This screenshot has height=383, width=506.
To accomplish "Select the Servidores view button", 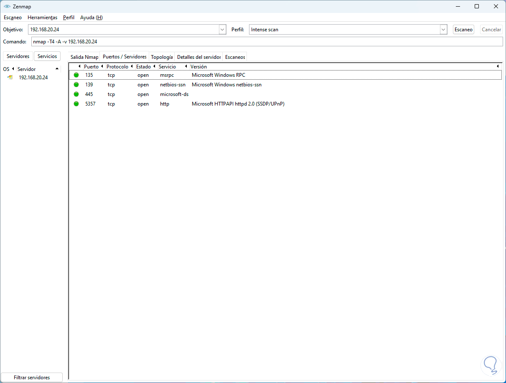I will click(x=18, y=56).
